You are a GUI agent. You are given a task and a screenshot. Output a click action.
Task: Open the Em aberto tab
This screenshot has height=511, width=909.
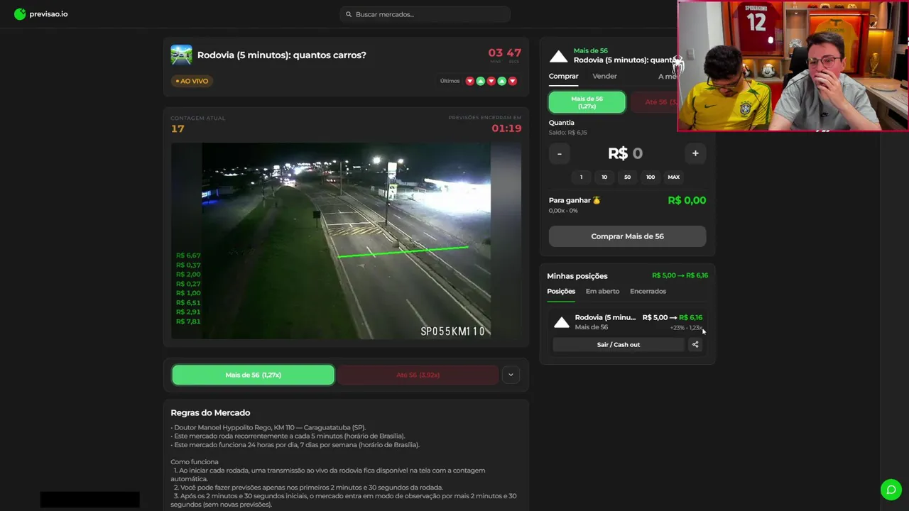(x=602, y=291)
